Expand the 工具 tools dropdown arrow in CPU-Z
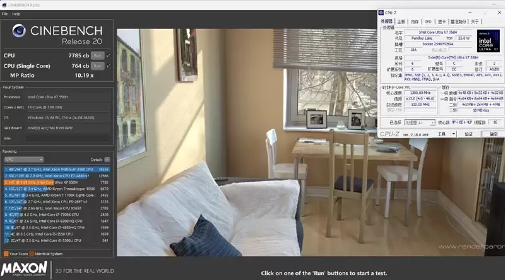This screenshot has height=280, width=505. [x=453, y=134]
